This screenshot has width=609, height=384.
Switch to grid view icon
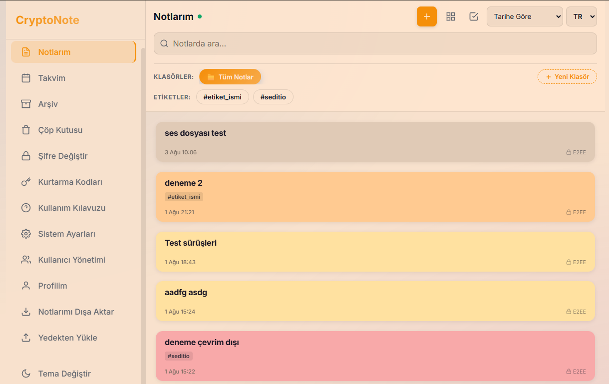[451, 16]
